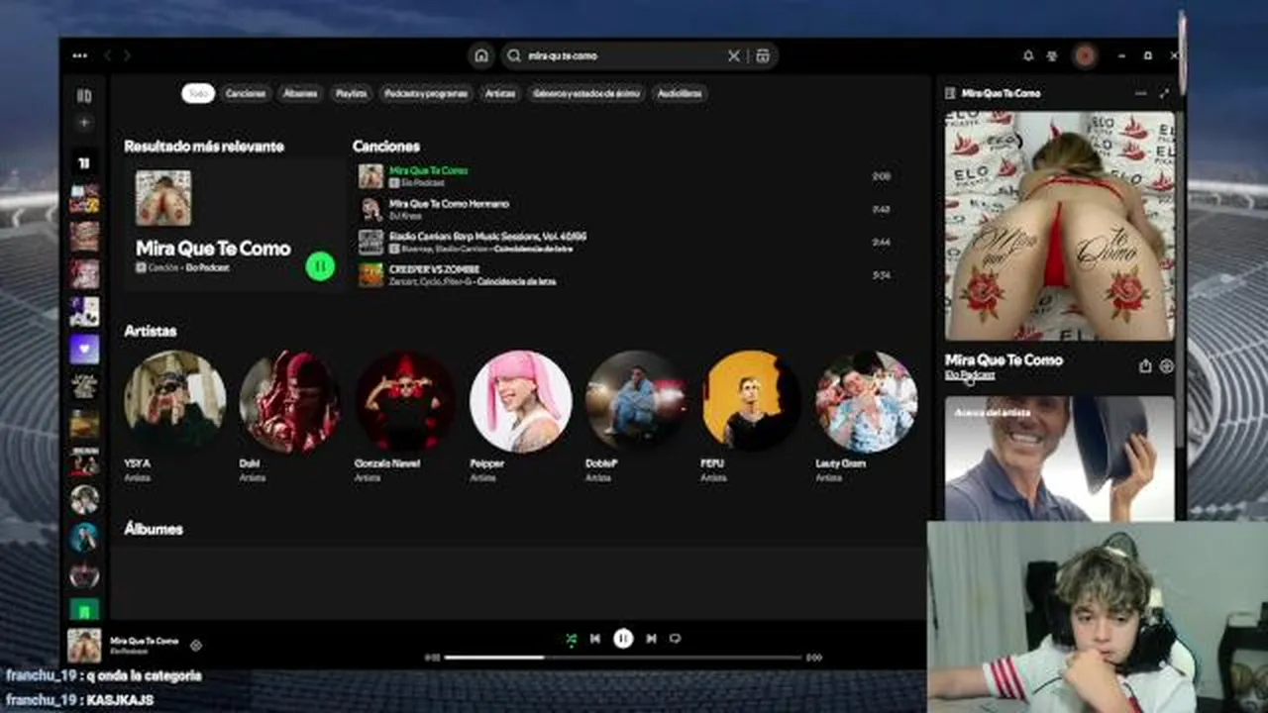Screen dimensions: 1268x713
Task: Select the Álbumes filter chip
Action: 300,93
